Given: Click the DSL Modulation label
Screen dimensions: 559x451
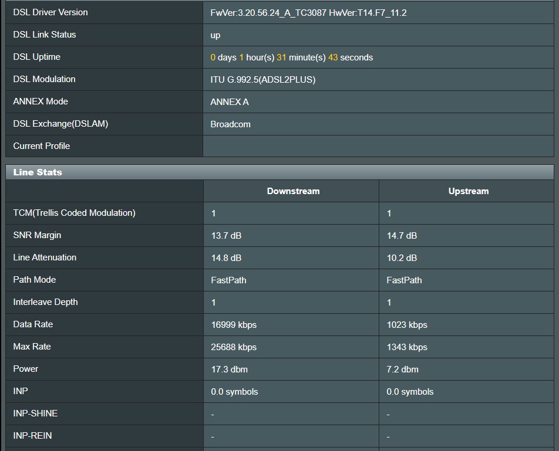Looking at the screenshot, I should 44,79.
